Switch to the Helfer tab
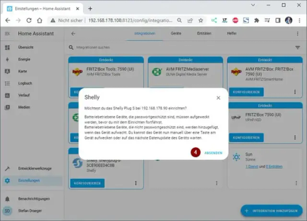The width and height of the screenshot is (307, 221). [231, 34]
